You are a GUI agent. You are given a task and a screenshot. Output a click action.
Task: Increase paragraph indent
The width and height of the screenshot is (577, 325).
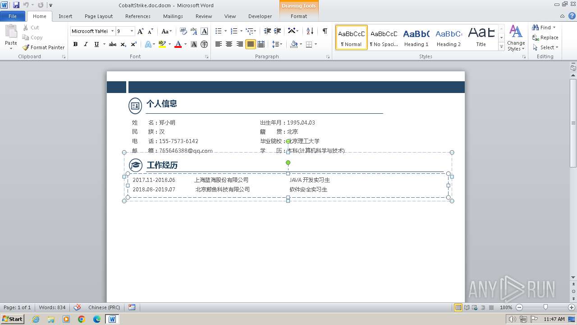278,31
